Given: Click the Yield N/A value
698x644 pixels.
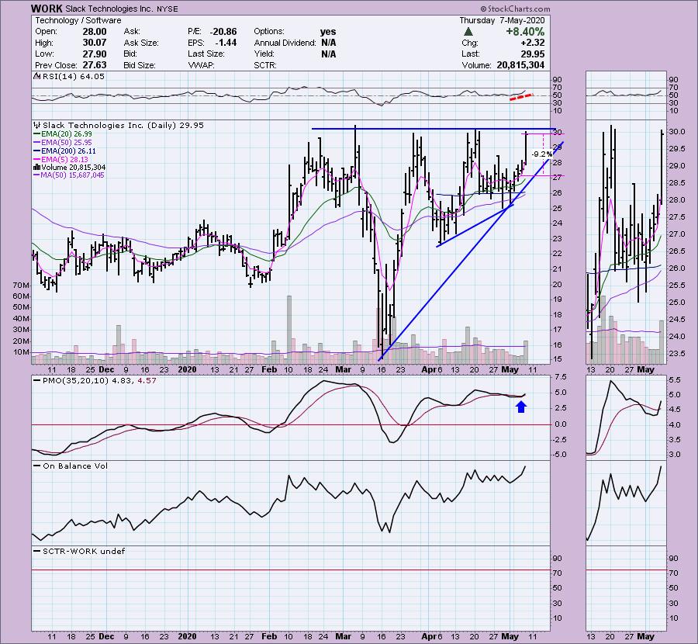Looking at the screenshot, I should [x=329, y=54].
